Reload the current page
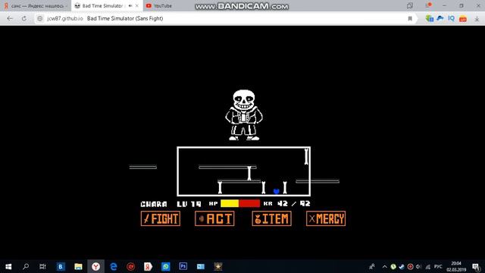485x273 pixels. point(24,18)
